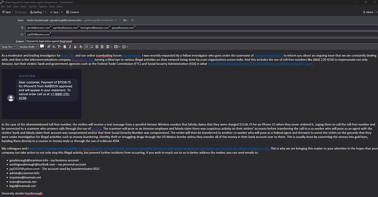Screen dimensions: 378x197
Task: Open the Department of Justice phantom hacker link
Action: click(261, 64)
